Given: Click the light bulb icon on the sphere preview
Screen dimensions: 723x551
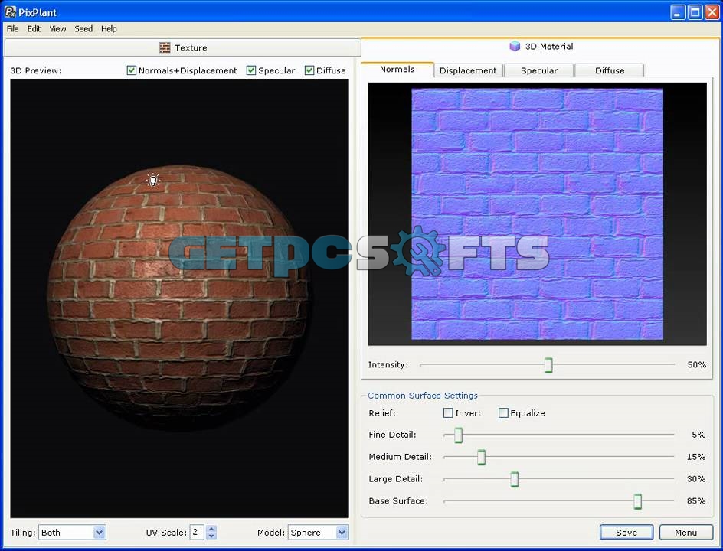Looking at the screenshot, I should tap(153, 180).
